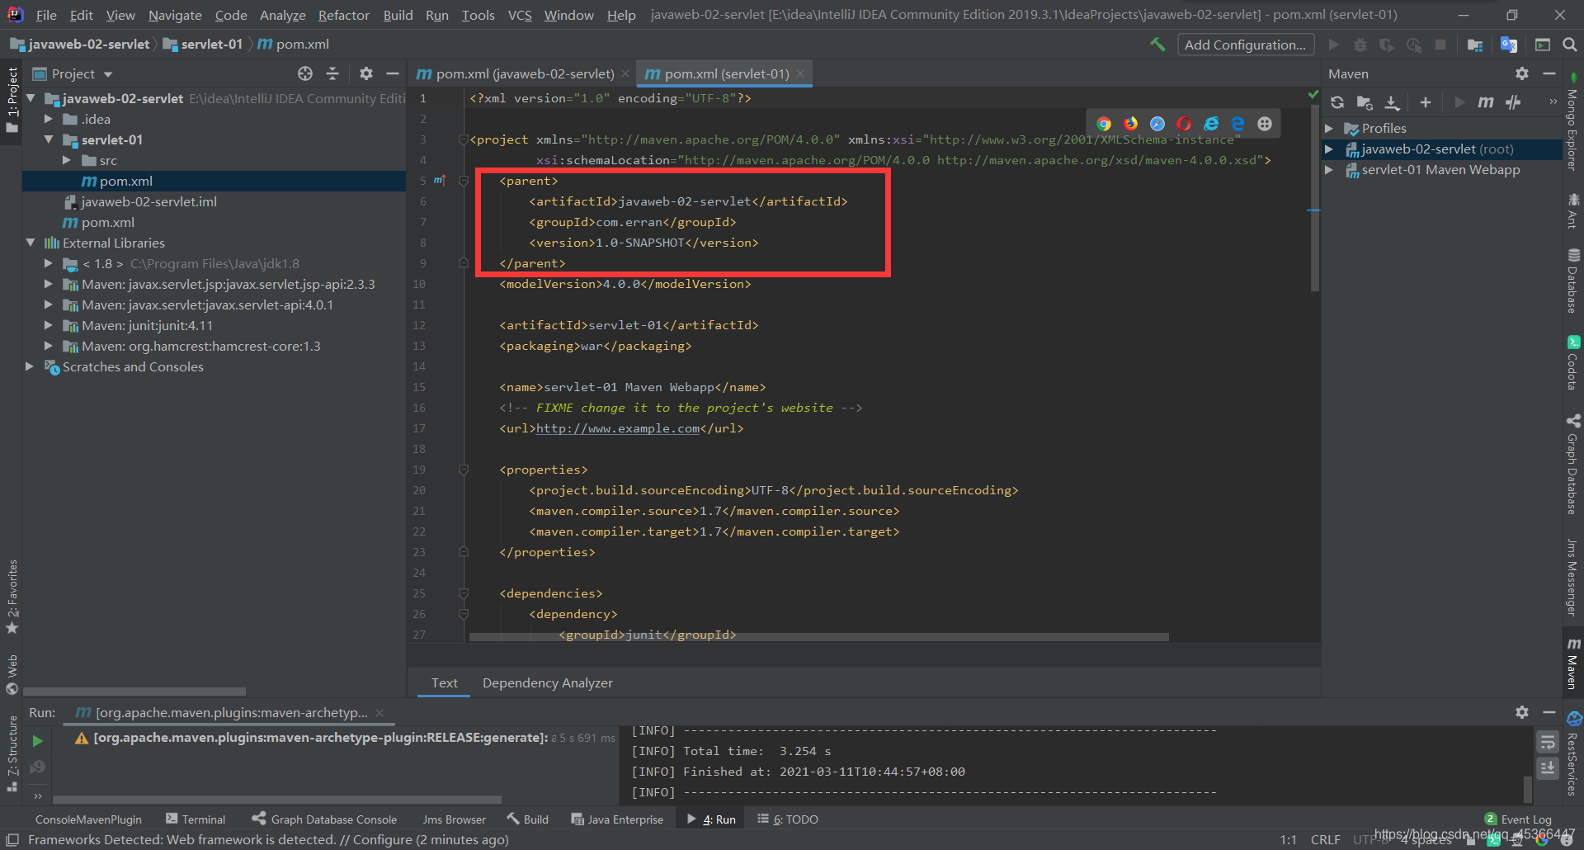Viewport: 1584px width, 850px height.
Task: Toggle soft-wrap in Run console
Action: point(1548,743)
